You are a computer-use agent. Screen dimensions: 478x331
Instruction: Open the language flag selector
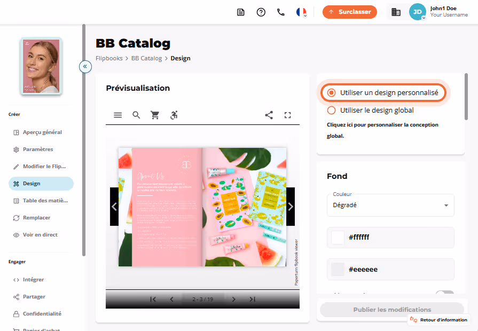click(x=301, y=12)
